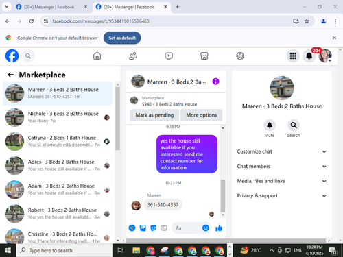Viewport: 343px width, 257px height.
Task: Click Mark as pending button
Action: click(x=154, y=115)
